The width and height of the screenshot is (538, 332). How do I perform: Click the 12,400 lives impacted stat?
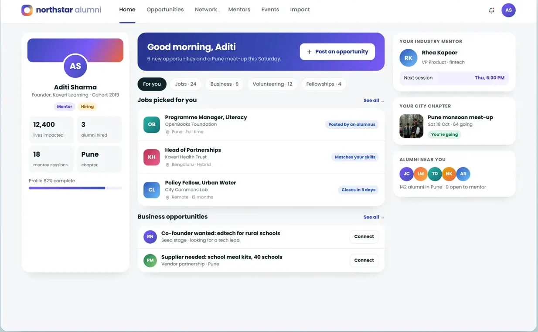[51, 129]
